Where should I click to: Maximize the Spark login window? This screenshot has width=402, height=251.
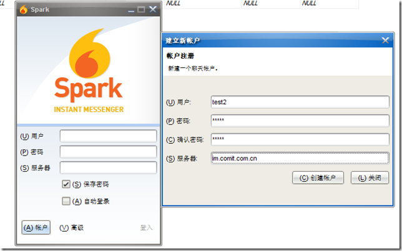140,10
